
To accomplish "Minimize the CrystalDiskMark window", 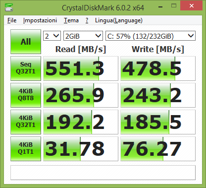I will click(160, 6).
